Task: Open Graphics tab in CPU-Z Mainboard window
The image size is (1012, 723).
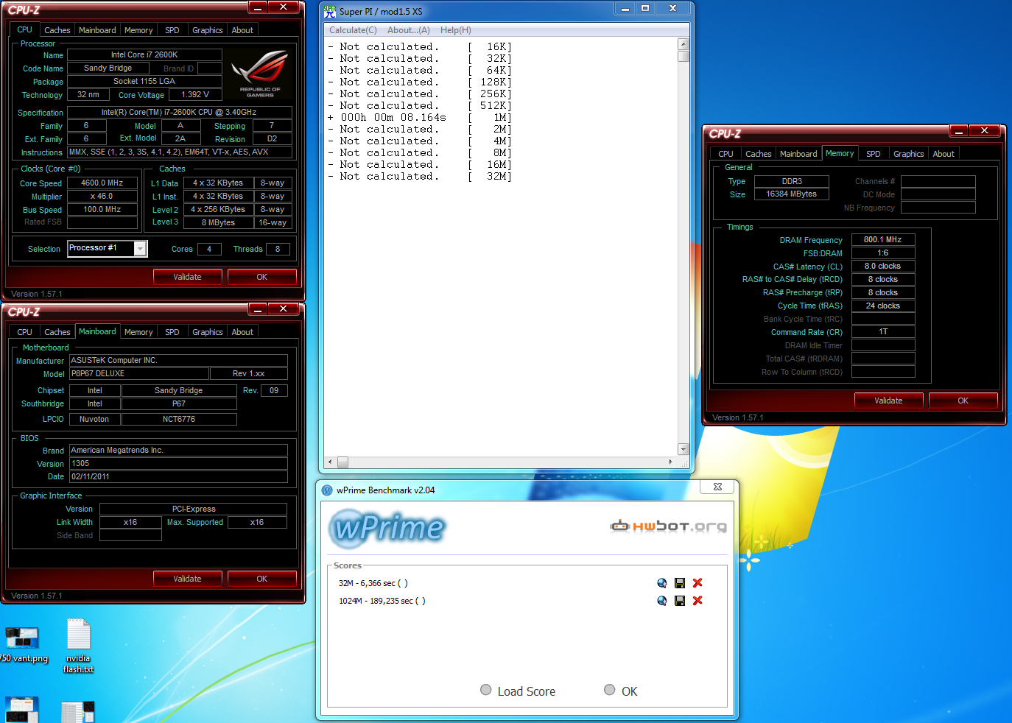Action: (207, 332)
